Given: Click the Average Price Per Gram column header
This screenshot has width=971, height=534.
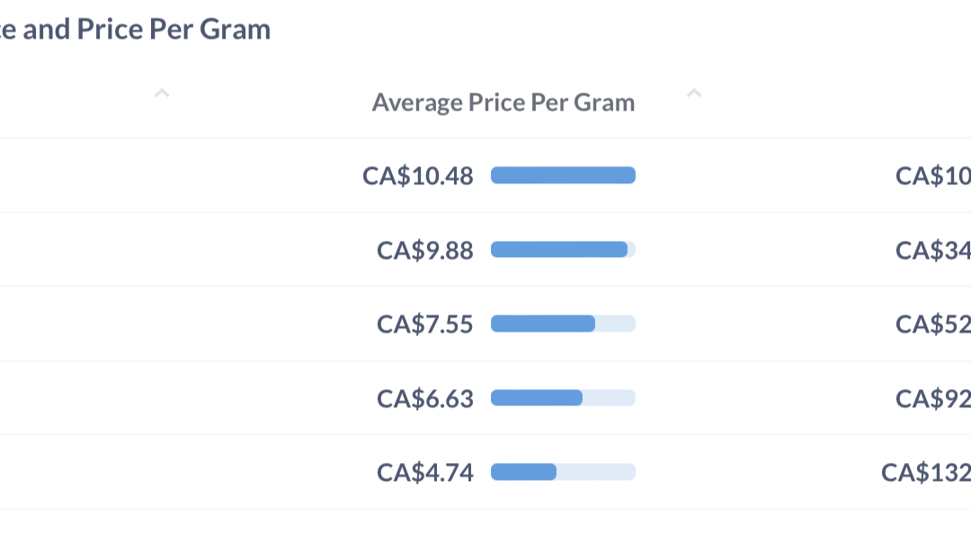Looking at the screenshot, I should coord(503,102).
